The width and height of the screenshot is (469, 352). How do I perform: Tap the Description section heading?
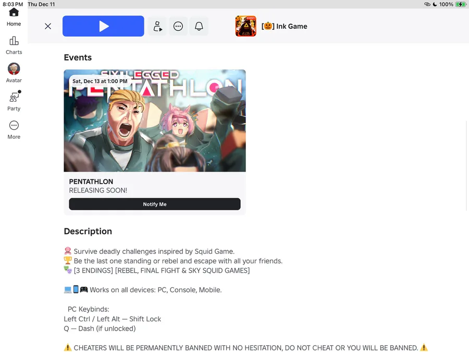click(x=88, y=232)
